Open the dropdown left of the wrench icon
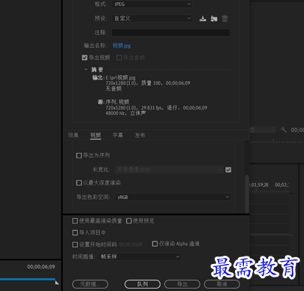Image resolution: width=304 pixels, height=291 pixels. pyautogui.click(x=263, y=130)
